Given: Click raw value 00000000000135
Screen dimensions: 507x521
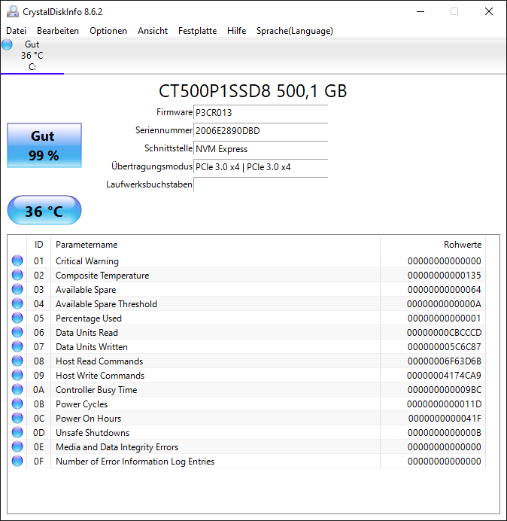Looking at the screenshot, I should click(x=445, y=276).
